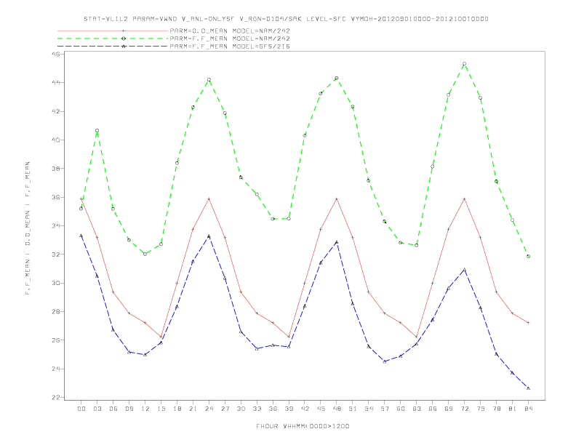The image size is (576, 445).
Task: Select red observed data point at hour 60
Action: point(401,323)
